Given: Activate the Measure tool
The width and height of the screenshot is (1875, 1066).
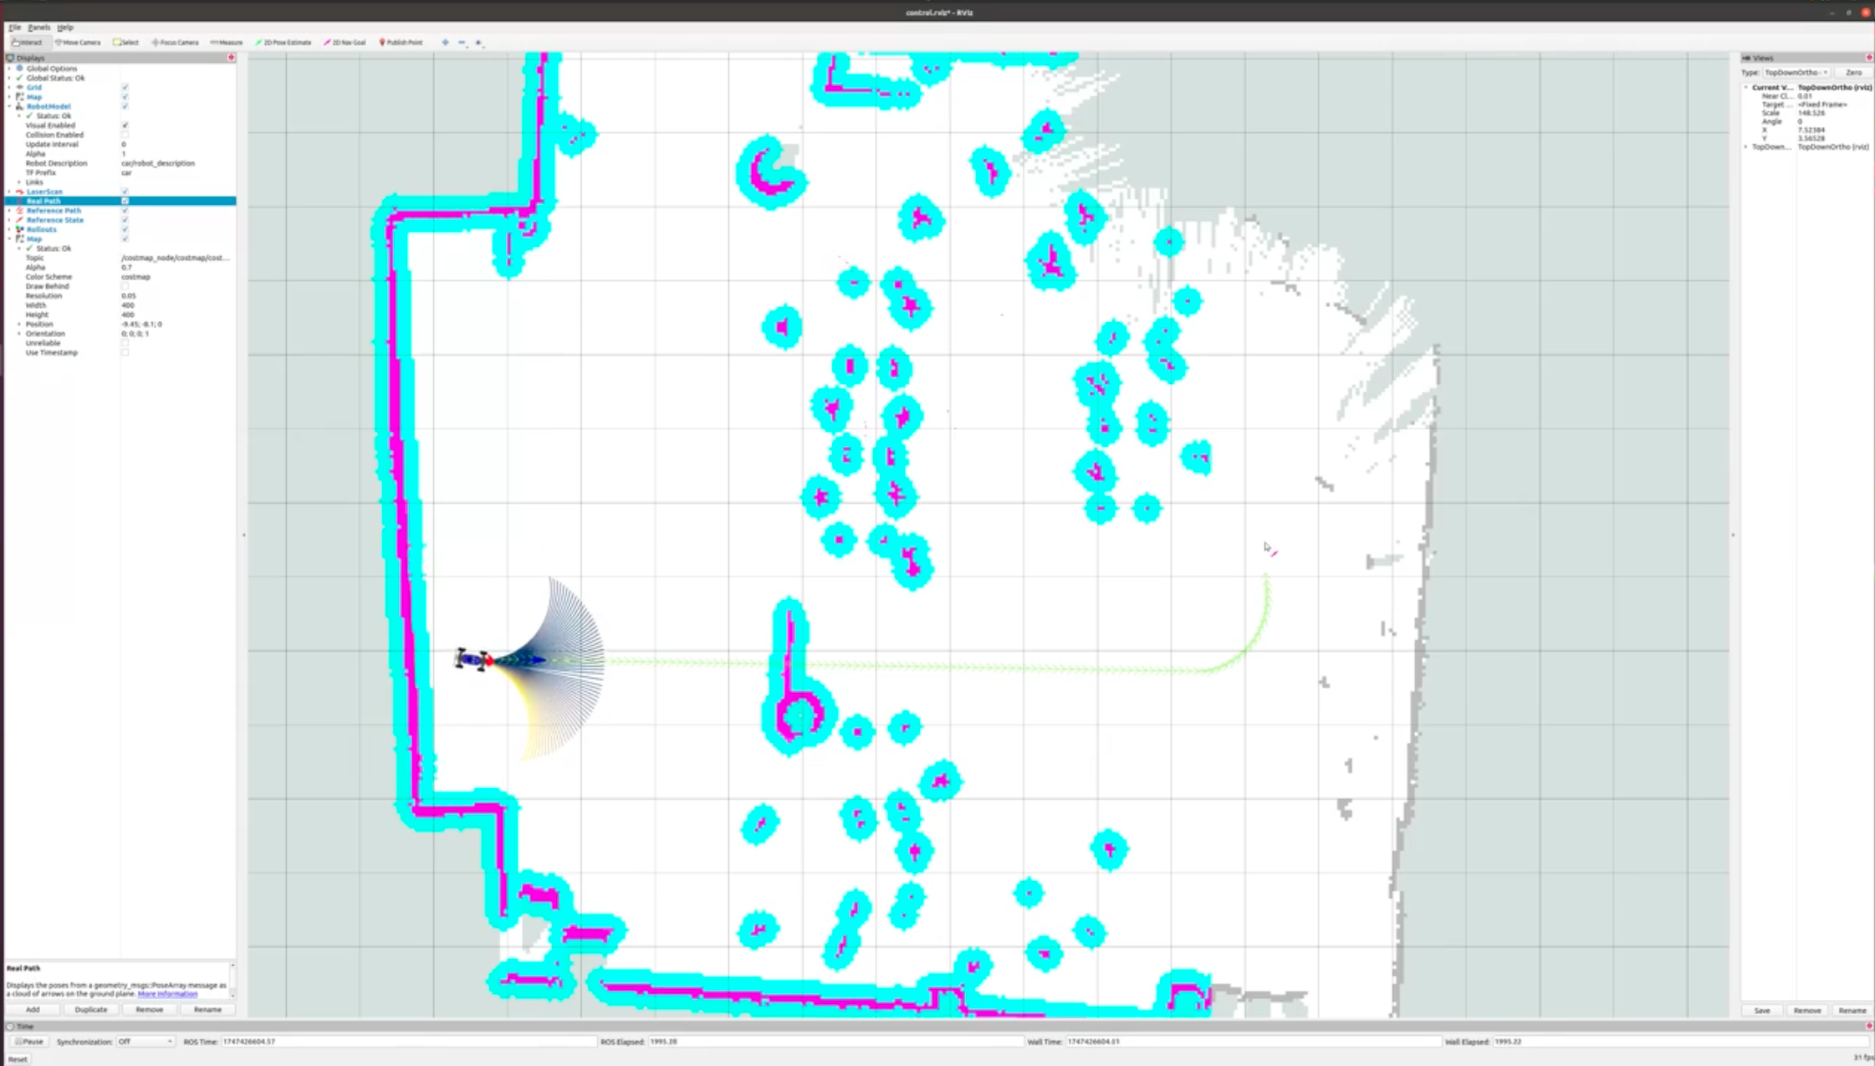Looking at the screenshot, I should [x=227, y=42].
